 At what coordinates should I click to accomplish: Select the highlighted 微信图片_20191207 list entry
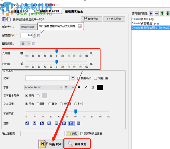(151, 28)
